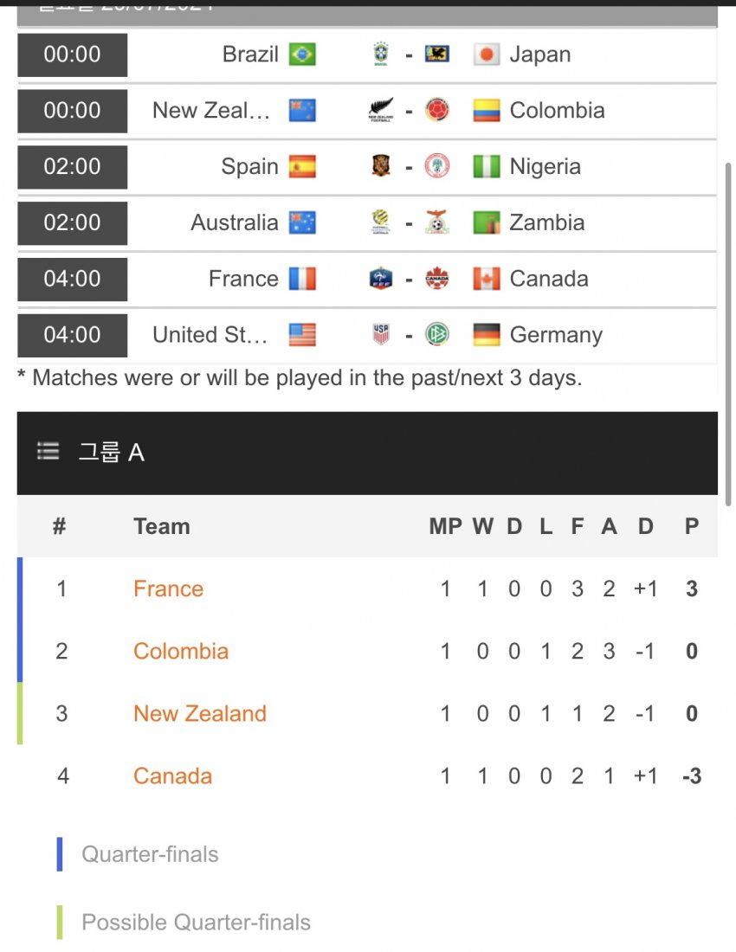736x952 pixels.
Task: Click the Canada flag icon
Action: coord(487,279)
